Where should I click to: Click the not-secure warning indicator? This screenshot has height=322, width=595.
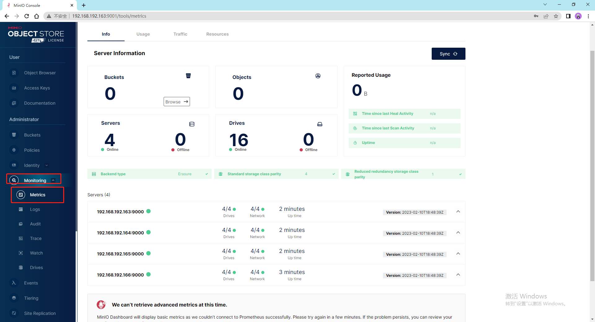pyautogui.click(x=57, y=16)
